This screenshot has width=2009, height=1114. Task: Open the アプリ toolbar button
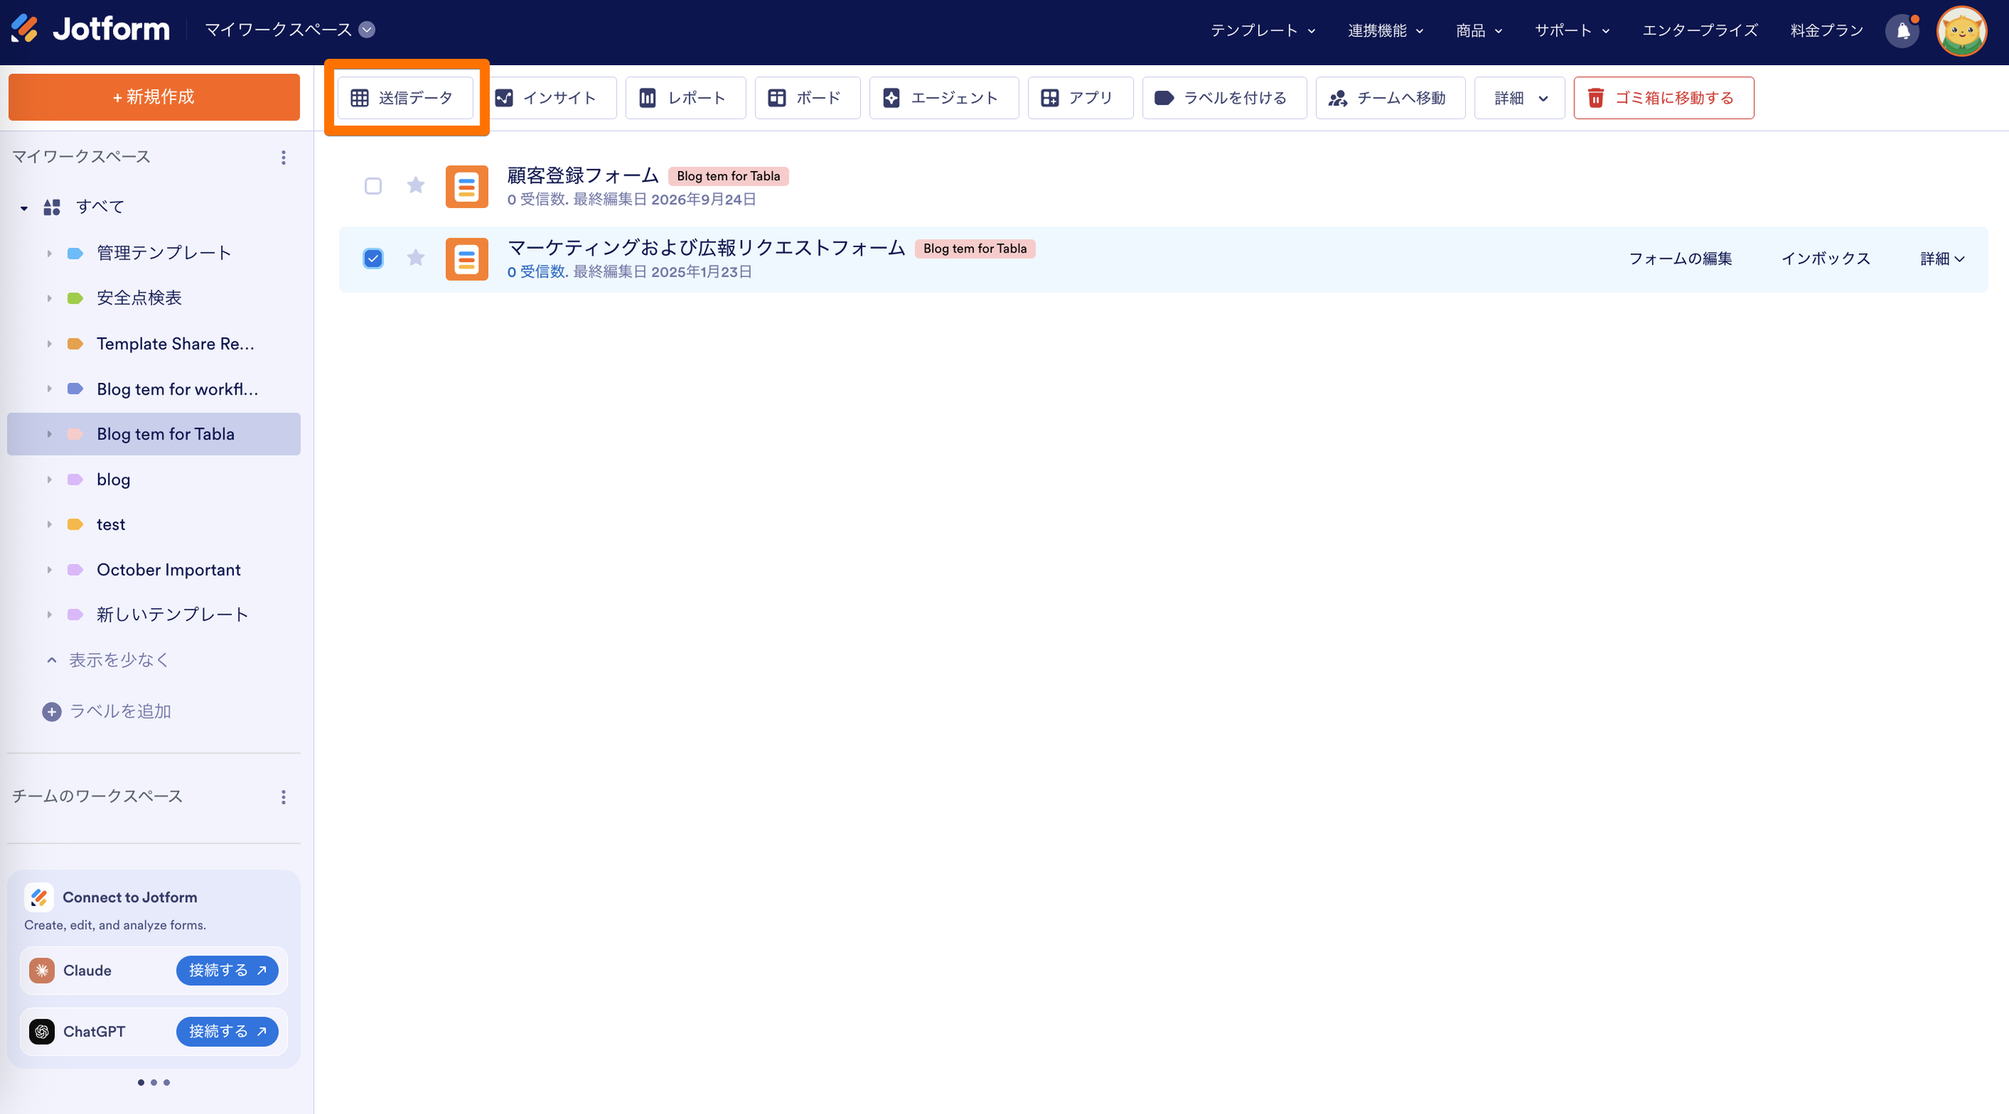click(1081, 98)
